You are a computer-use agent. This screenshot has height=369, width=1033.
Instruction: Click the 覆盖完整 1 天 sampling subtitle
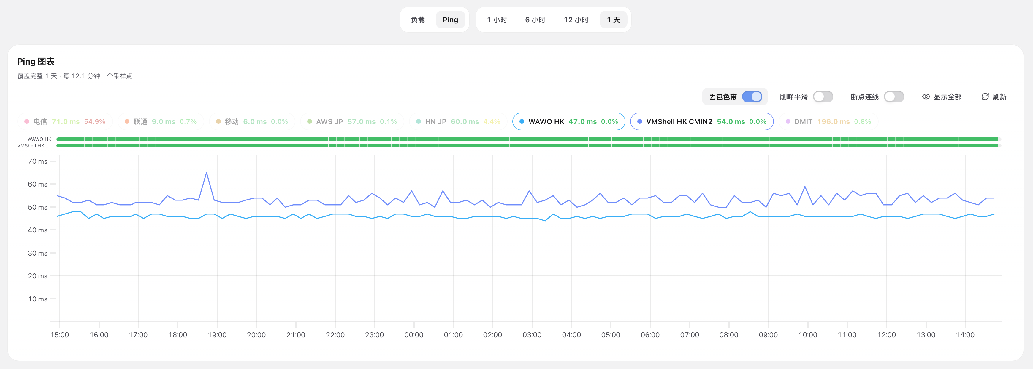(x=75, y=76)
